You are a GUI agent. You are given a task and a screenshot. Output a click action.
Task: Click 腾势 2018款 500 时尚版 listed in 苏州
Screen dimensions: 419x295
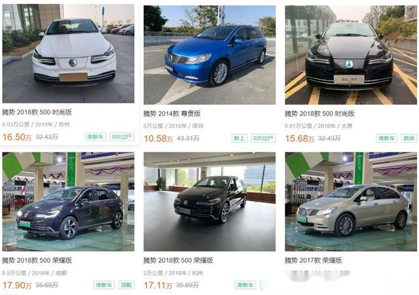(37, 112)
